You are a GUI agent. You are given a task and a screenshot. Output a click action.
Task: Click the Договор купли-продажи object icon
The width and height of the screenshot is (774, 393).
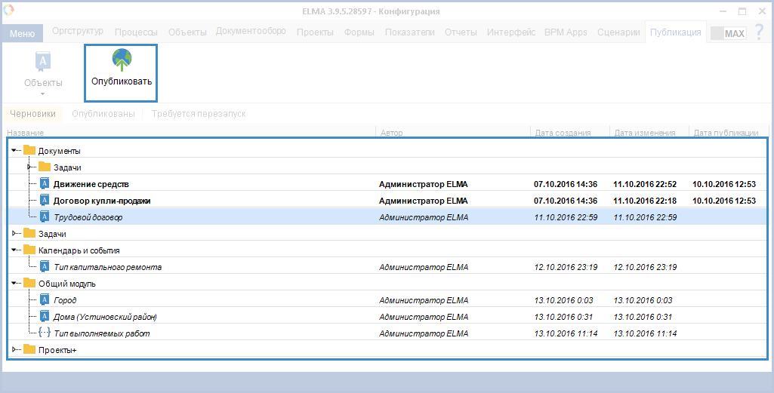coord(45,200)
